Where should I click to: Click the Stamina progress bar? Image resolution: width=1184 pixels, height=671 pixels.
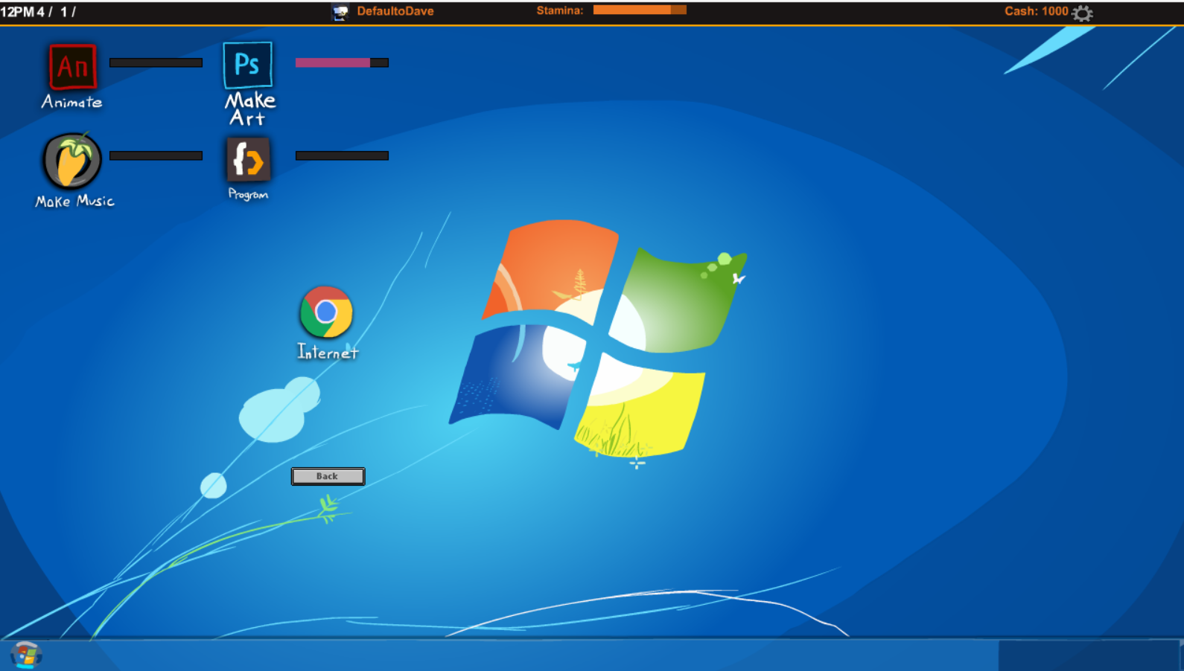640,10
